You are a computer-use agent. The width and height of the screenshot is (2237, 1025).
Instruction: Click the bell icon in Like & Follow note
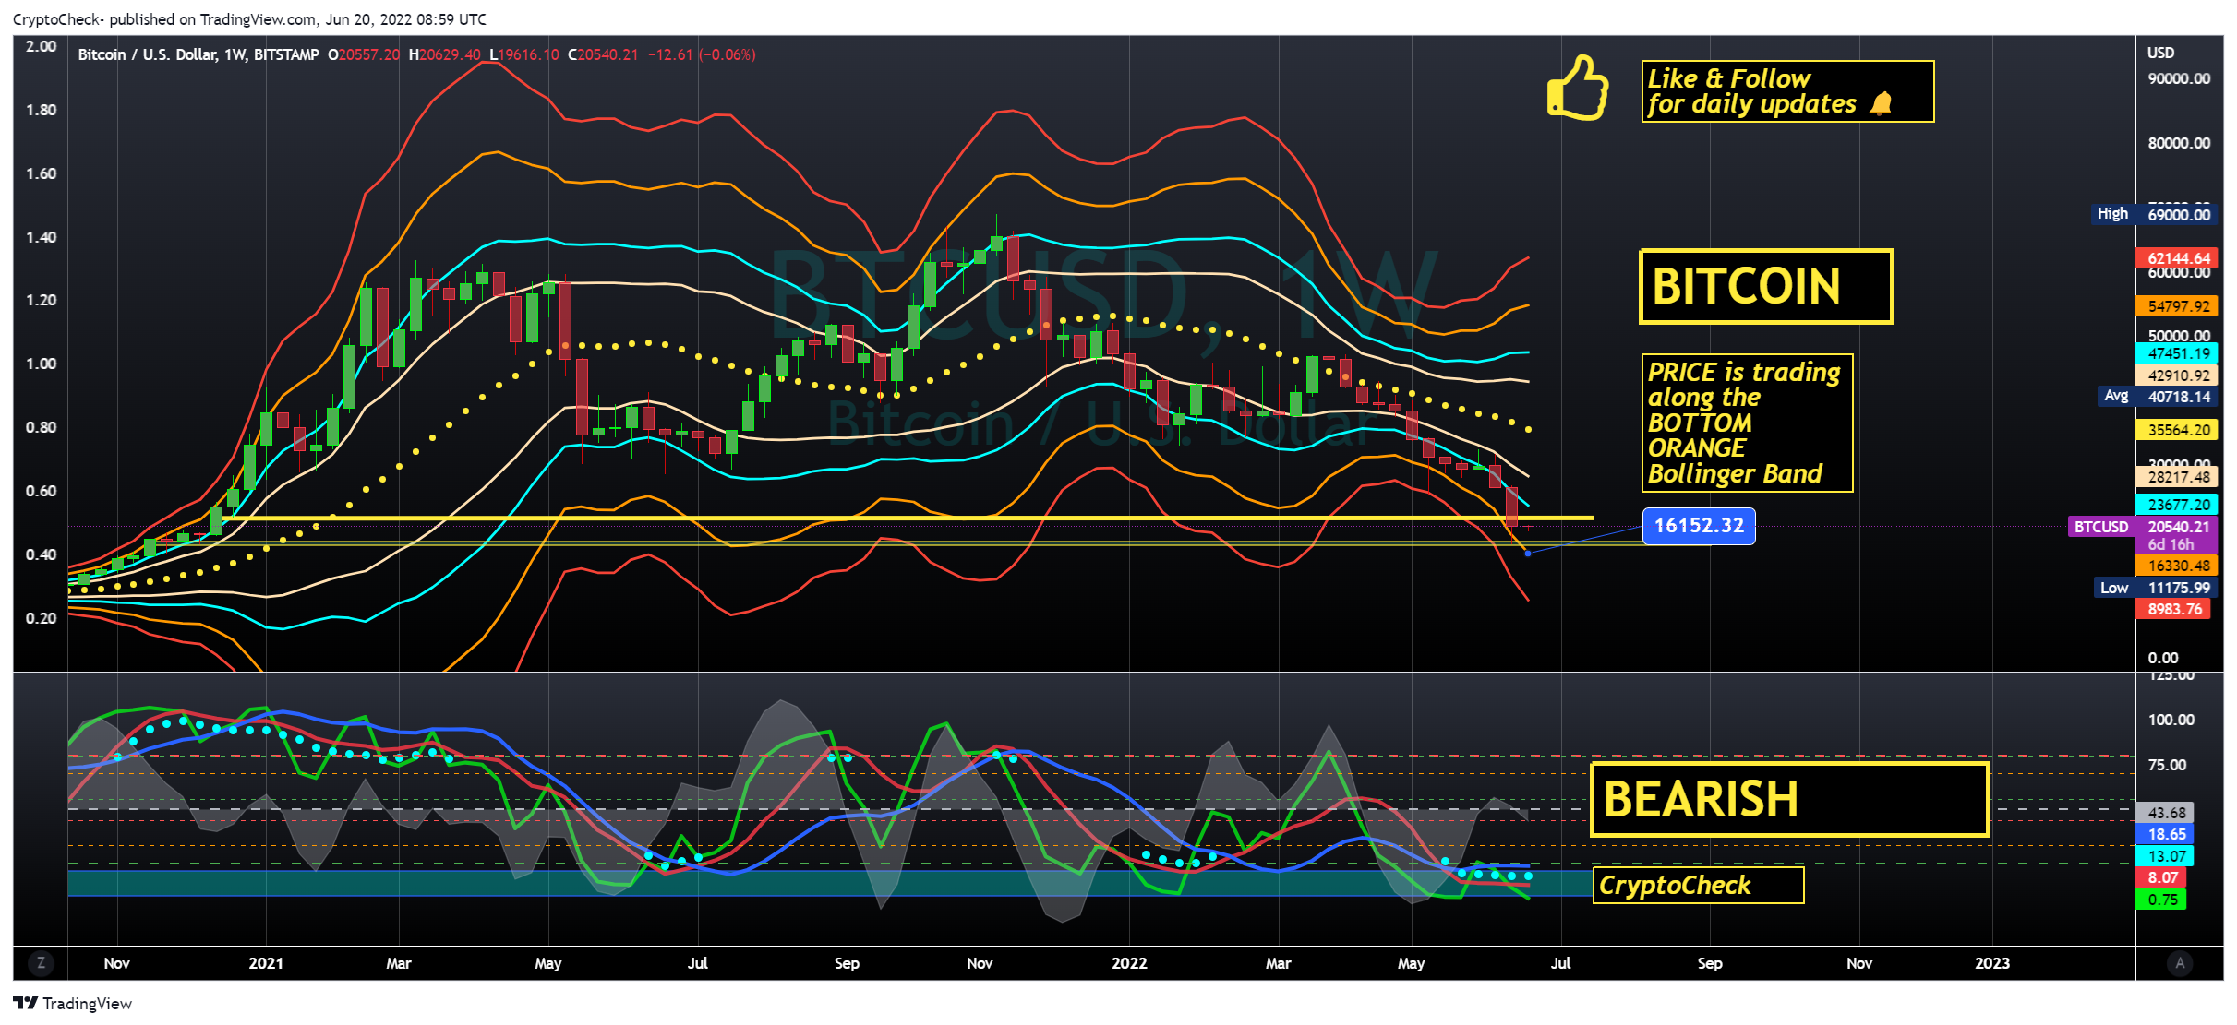point(1881,104)
